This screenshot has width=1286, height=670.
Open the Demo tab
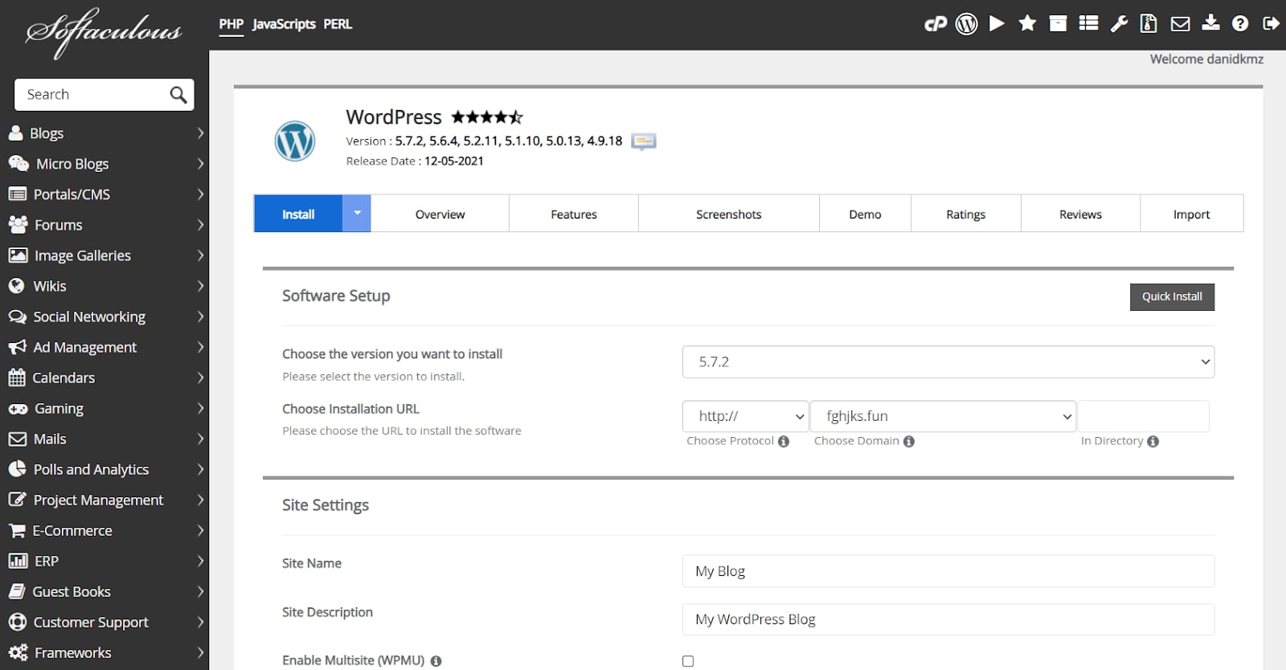pos(865,214)
